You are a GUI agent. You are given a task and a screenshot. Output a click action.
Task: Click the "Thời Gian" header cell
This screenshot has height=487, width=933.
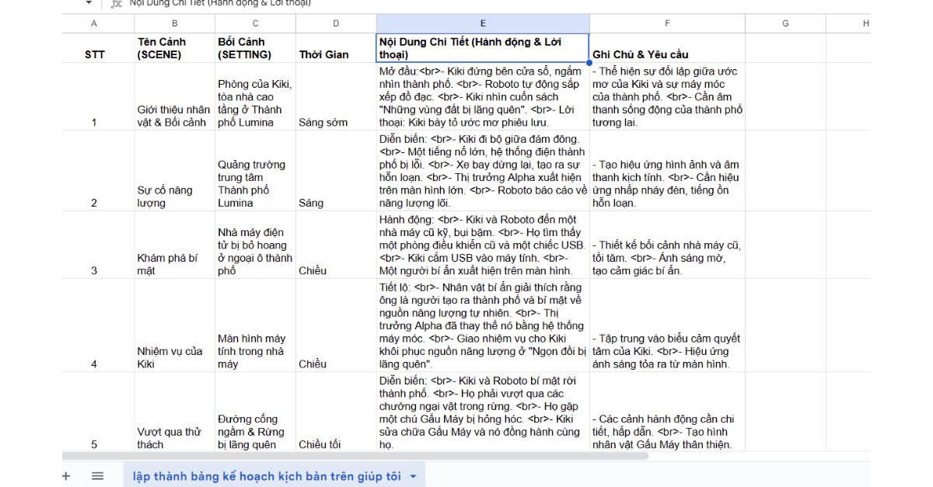[336, 48]
